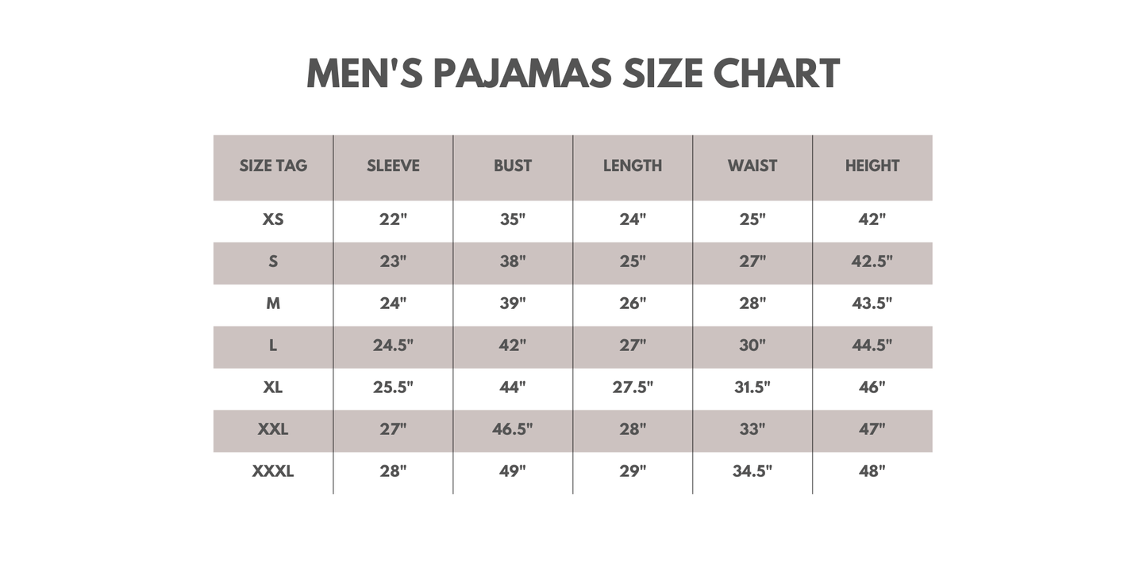Select the SIZE TAG column header
The height and width of the screenshot is (573, 1147).
click(x=273, y=166)
